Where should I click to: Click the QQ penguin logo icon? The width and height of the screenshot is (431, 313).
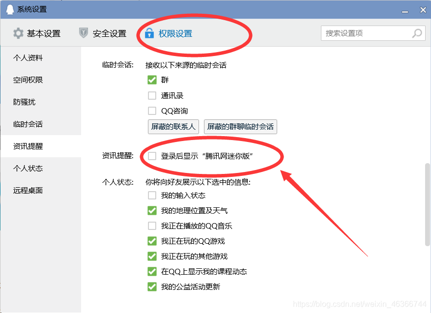tap(10, 10)
